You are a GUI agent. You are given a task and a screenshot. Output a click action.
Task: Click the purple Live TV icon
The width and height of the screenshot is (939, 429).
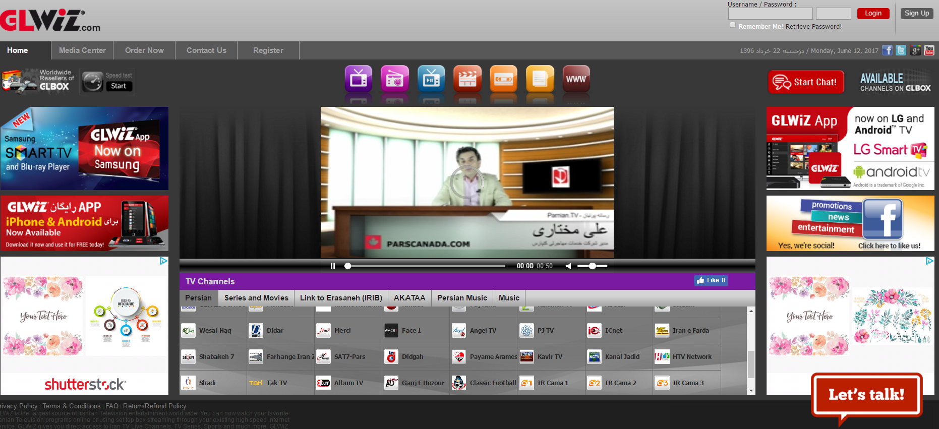coord(358,79)
